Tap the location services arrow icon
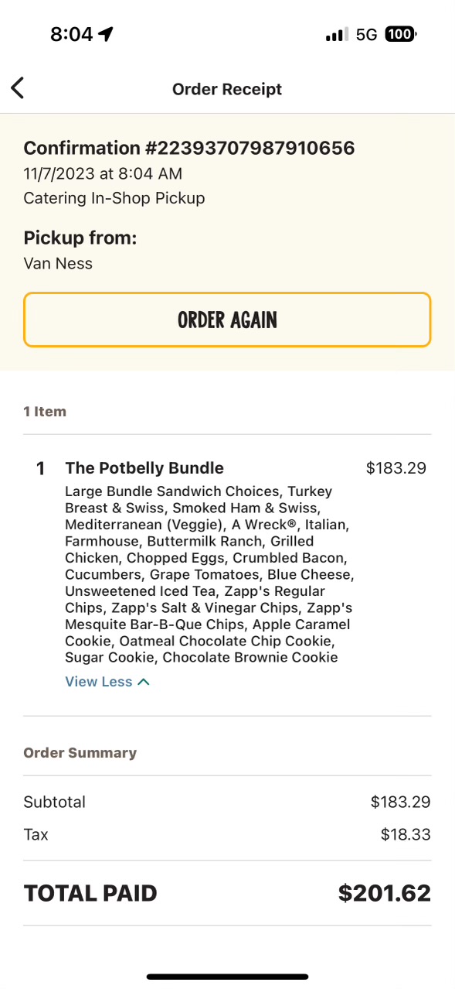 click(x=105, y=33)
